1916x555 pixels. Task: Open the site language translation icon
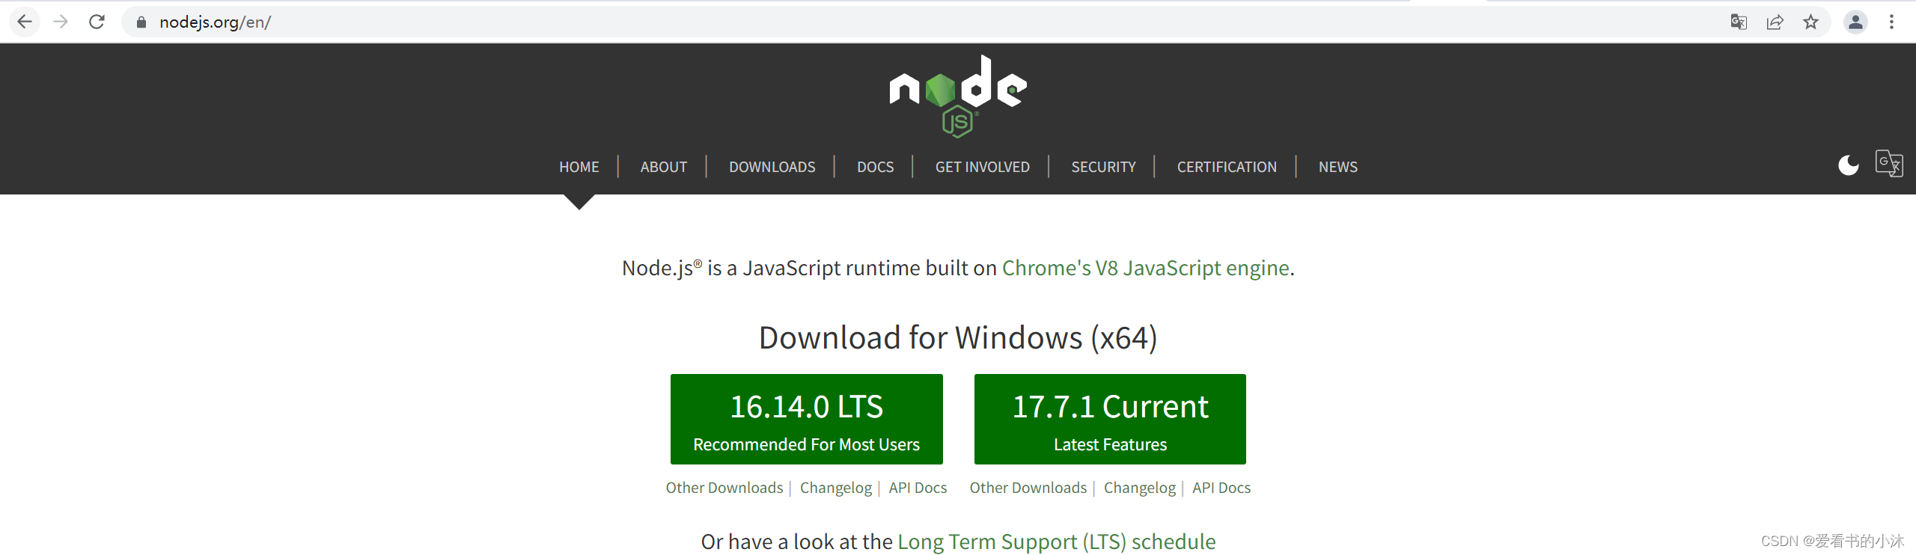[1888, 163]
